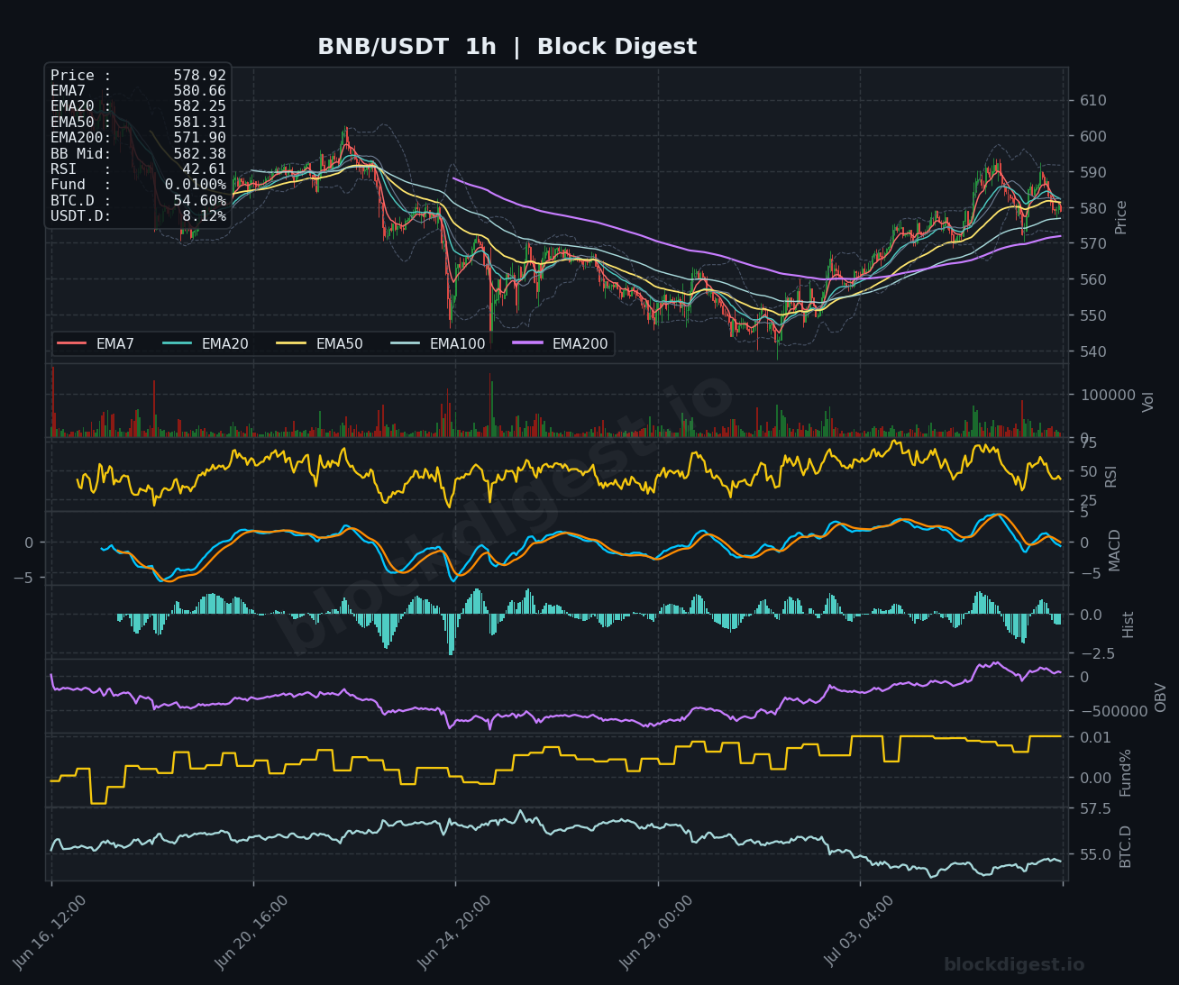Click the 0.01 tick on Fund% axis

point(1096,738)
